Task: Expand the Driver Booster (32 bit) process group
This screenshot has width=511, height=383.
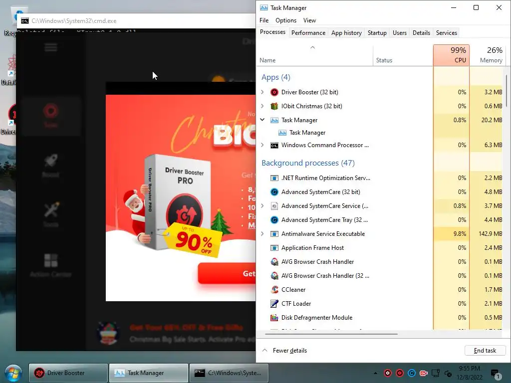Action: tap(262, 92)
